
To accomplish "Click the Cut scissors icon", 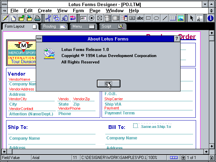I will 48,18.
